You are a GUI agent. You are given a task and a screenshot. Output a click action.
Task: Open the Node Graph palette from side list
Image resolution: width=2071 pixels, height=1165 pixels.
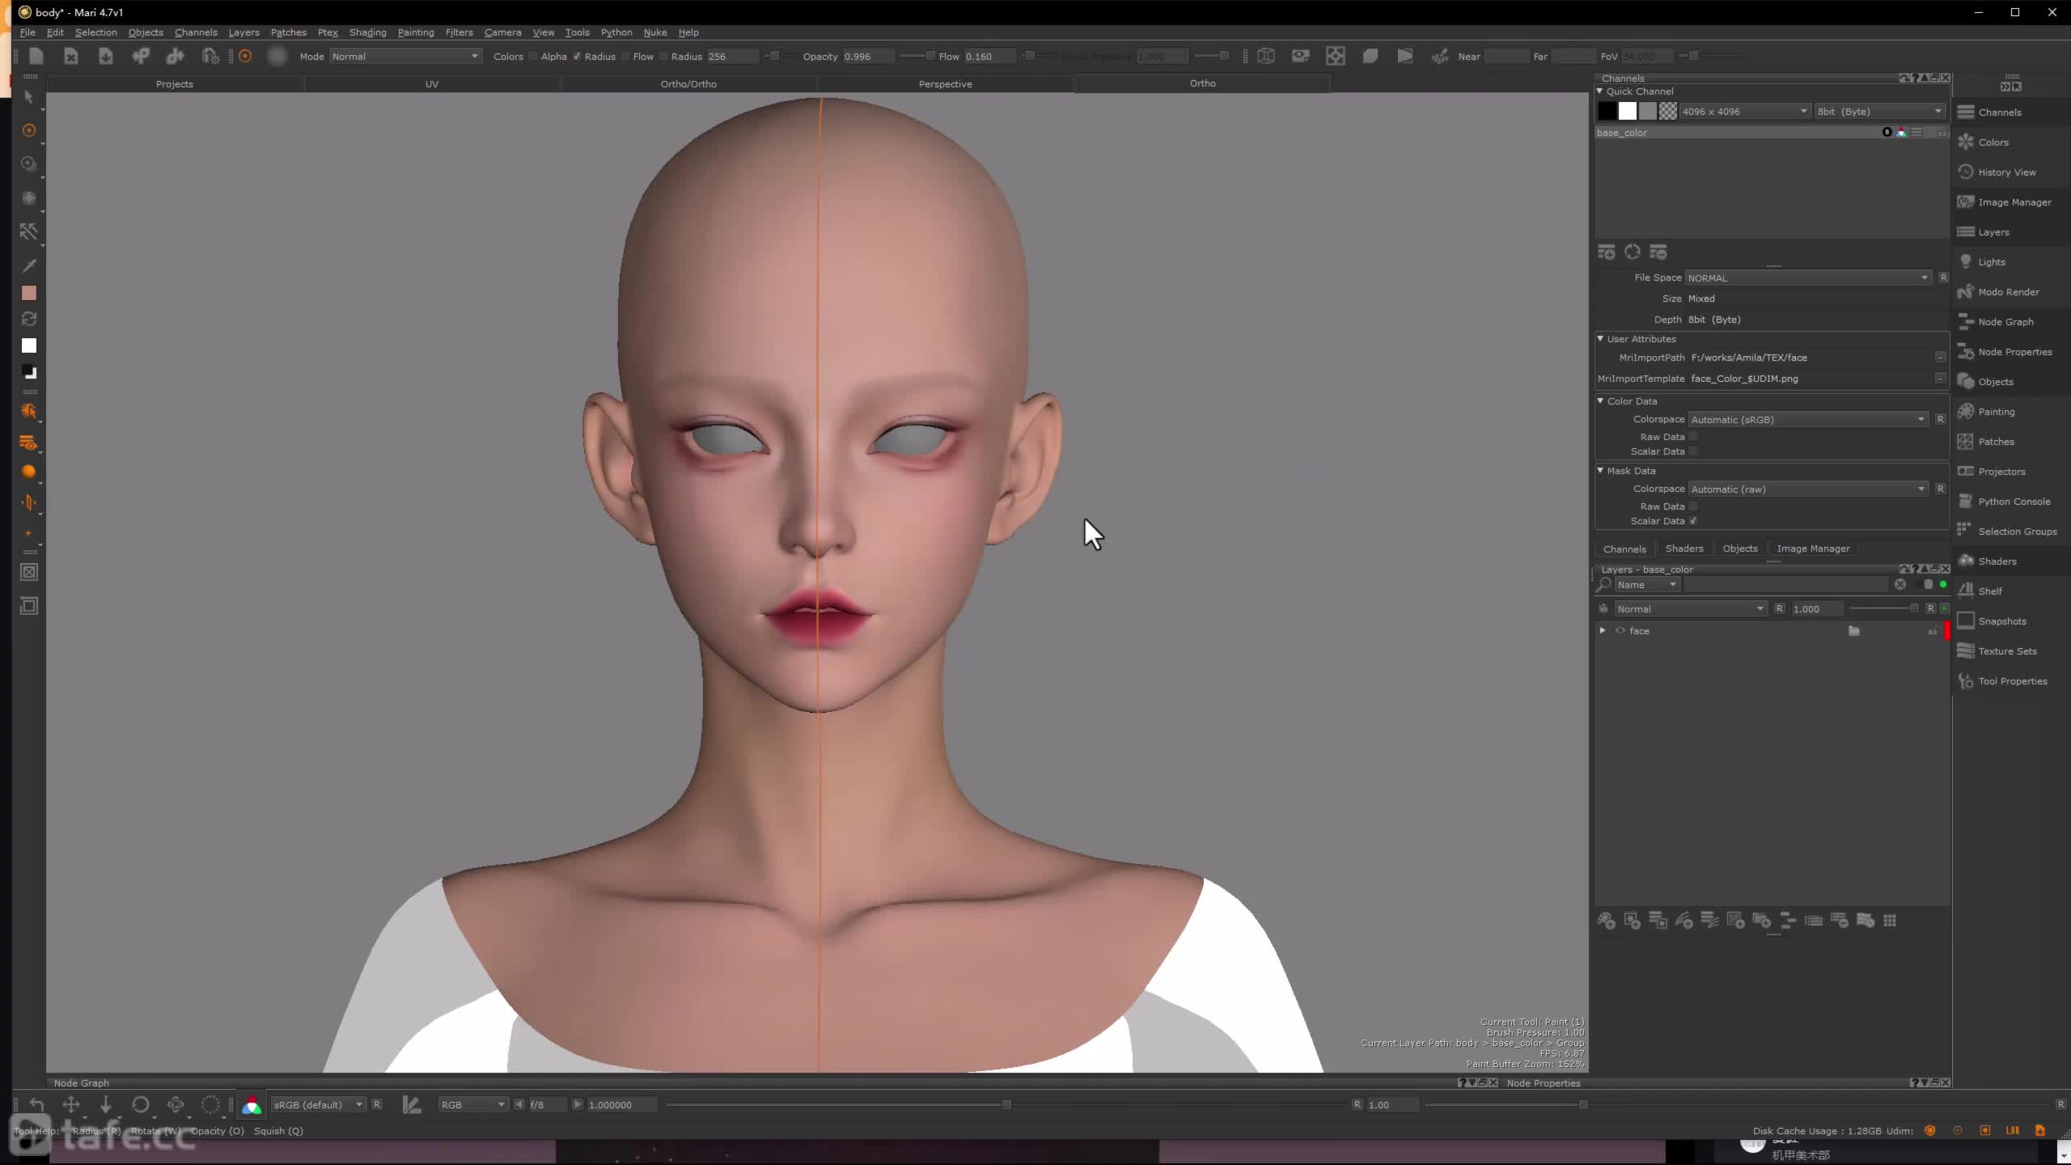click(x=2005, y=322)
